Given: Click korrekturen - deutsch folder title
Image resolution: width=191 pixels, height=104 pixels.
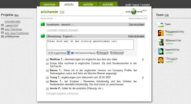Looking at the screenshot, I should click(58, 25).
